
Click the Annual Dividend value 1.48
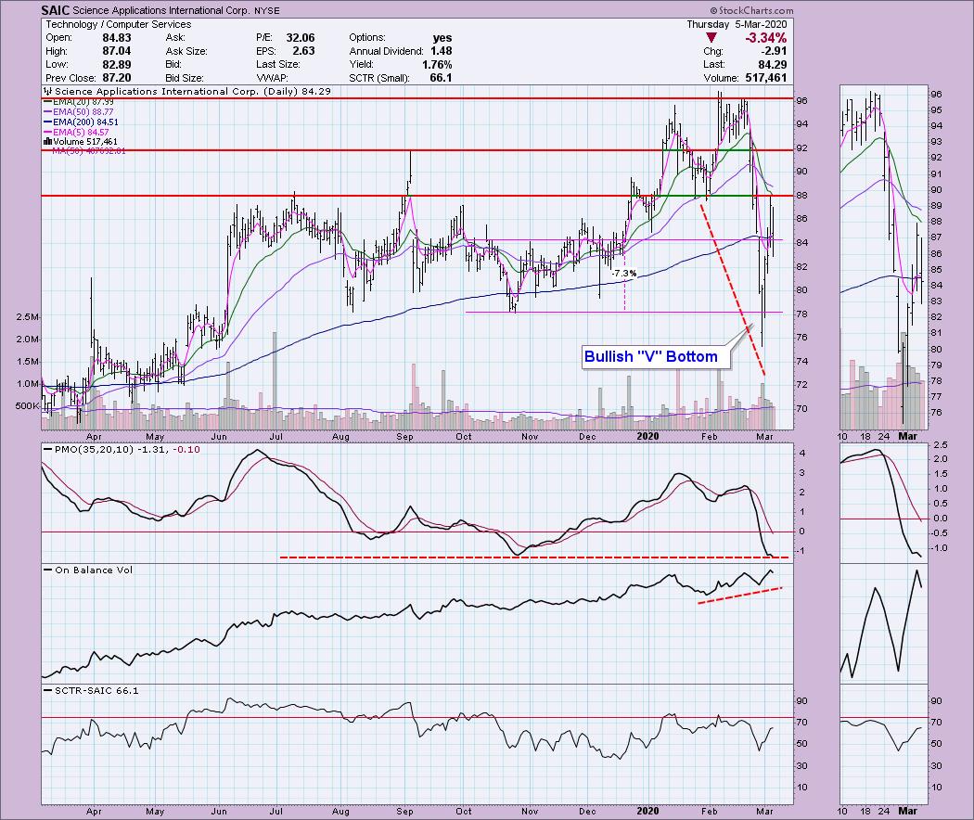441,51
